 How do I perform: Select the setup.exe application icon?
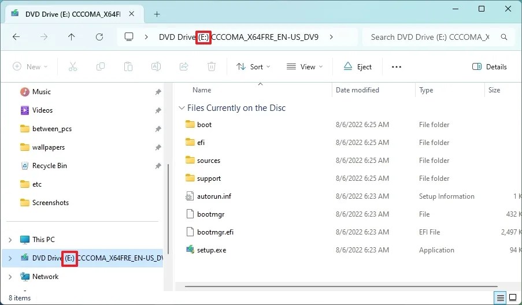coord(190,250)
